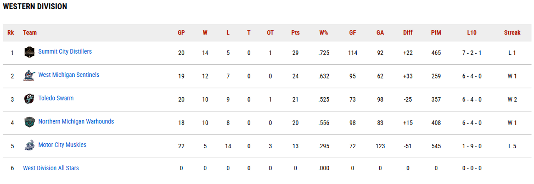This screenshot has width=534, height=184.
Task: Click the Northern Michigan Warhounds team logo
Action: (29, 122)
